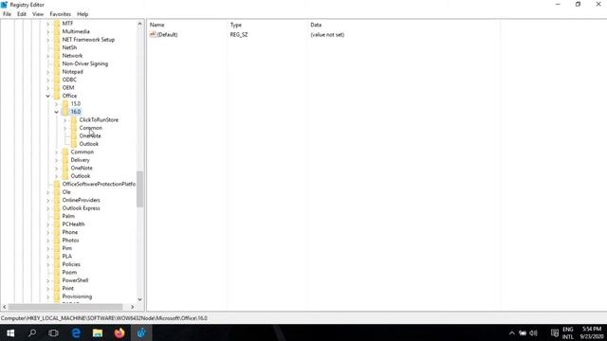Screen dimensions: 607x341
Task: Open File Explorer from taskbar
Action: (x=98, y=332)
